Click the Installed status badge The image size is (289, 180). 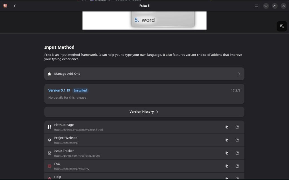80,90
